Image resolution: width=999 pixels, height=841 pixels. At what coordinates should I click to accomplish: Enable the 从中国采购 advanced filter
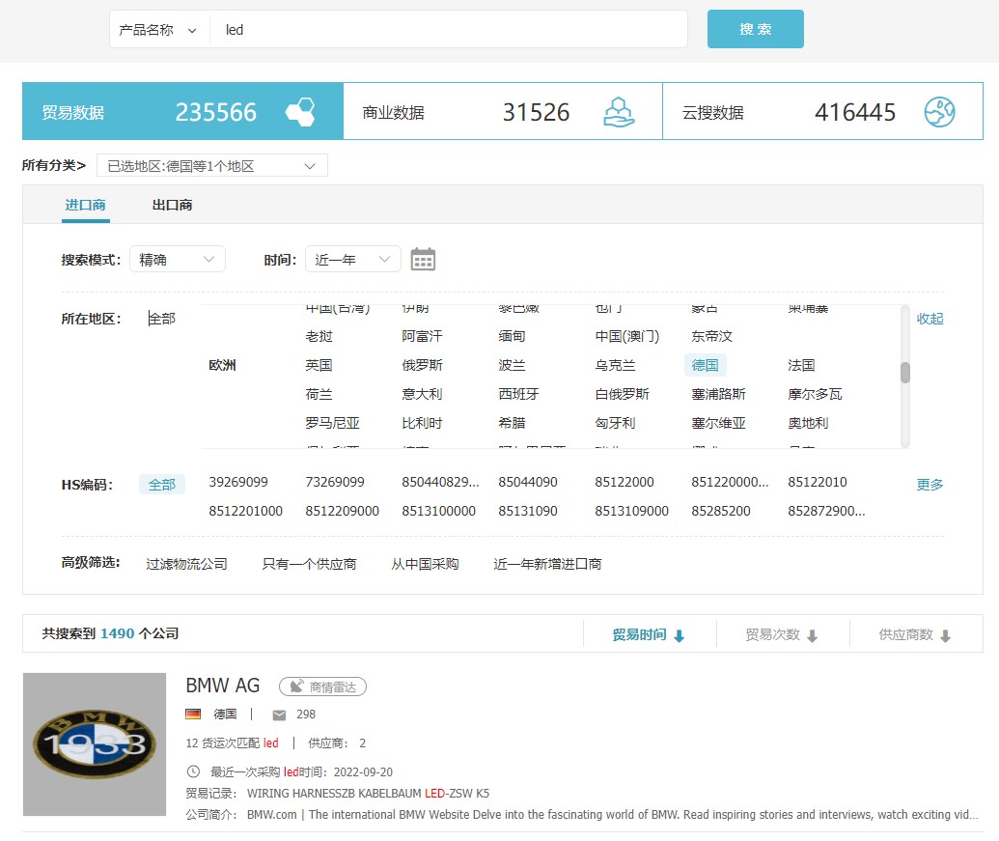tap(425, 563)
